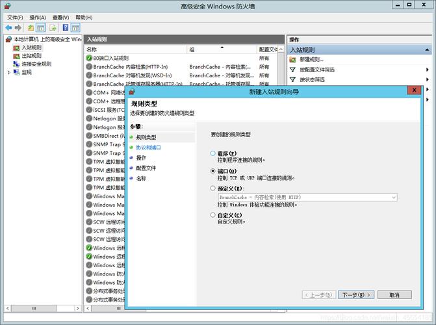Screen dimensions: 436x325
Task: Collapse the 入站规则 actions section arrow
Action: coord(427,50)
